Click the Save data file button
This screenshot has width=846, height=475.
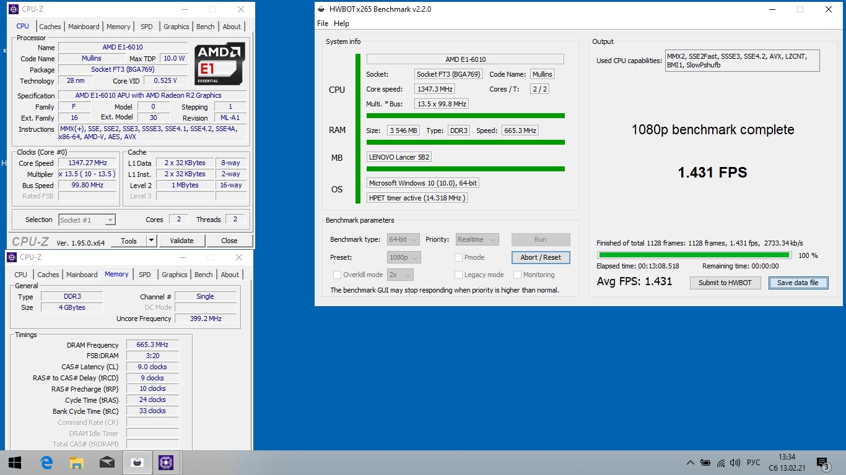[798, 283]
